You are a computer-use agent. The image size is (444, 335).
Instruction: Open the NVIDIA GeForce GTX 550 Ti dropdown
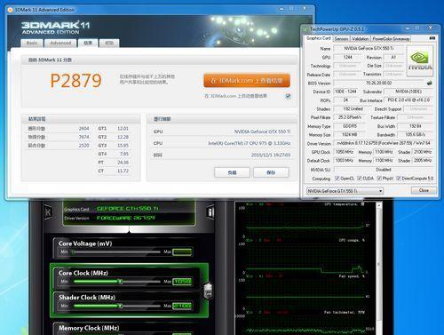(345, 191)
